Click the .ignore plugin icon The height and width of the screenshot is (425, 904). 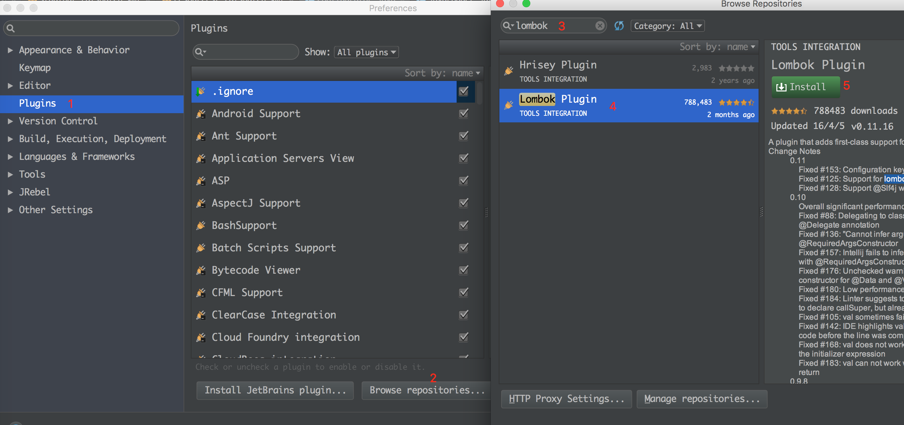200,91
